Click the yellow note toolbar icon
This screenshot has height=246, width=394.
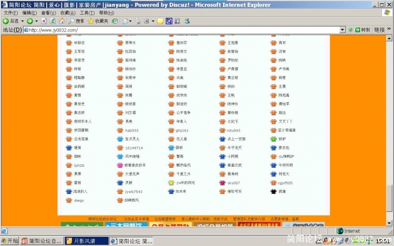[160, 21]
